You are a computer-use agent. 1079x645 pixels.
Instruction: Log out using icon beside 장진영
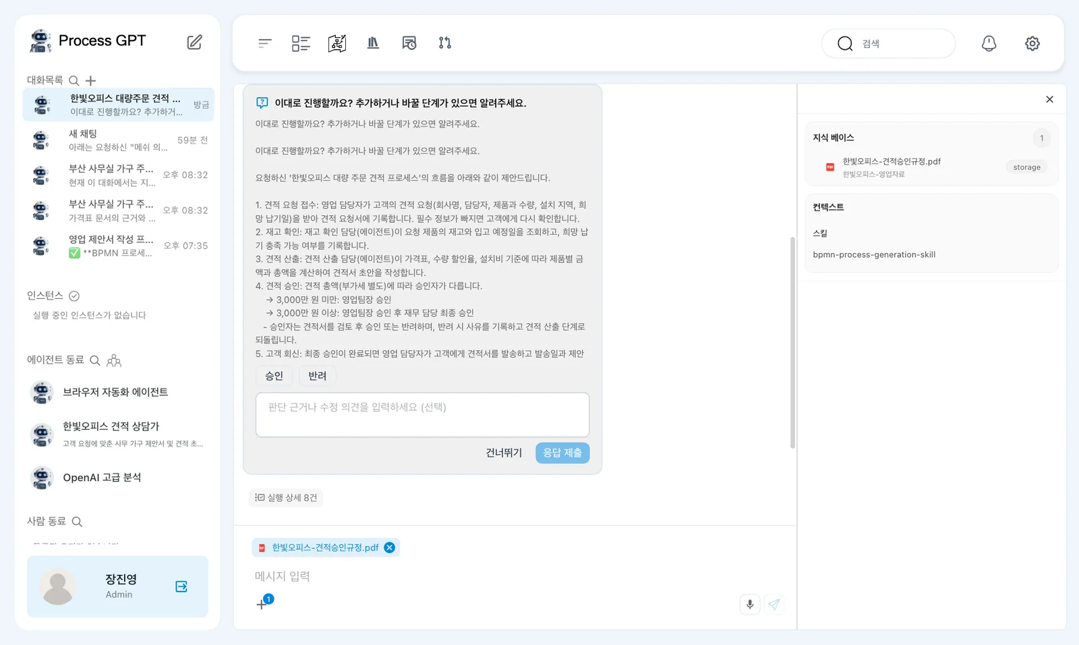[x=181, y=586]
